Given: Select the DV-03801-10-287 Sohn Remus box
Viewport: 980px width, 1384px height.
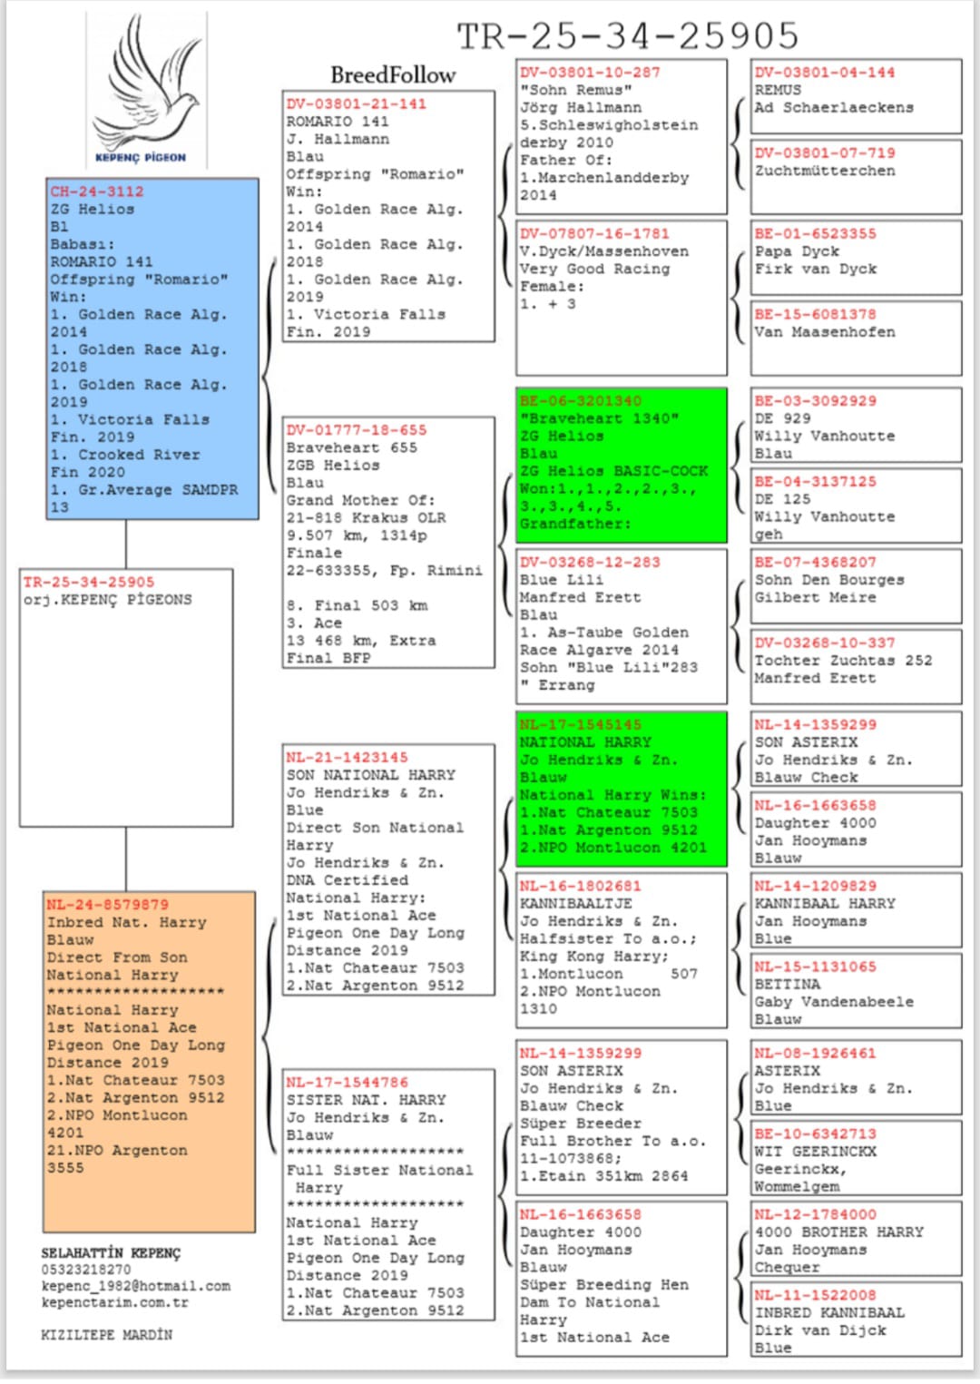Looking at the screenshot, I should (x=622, y=136).
